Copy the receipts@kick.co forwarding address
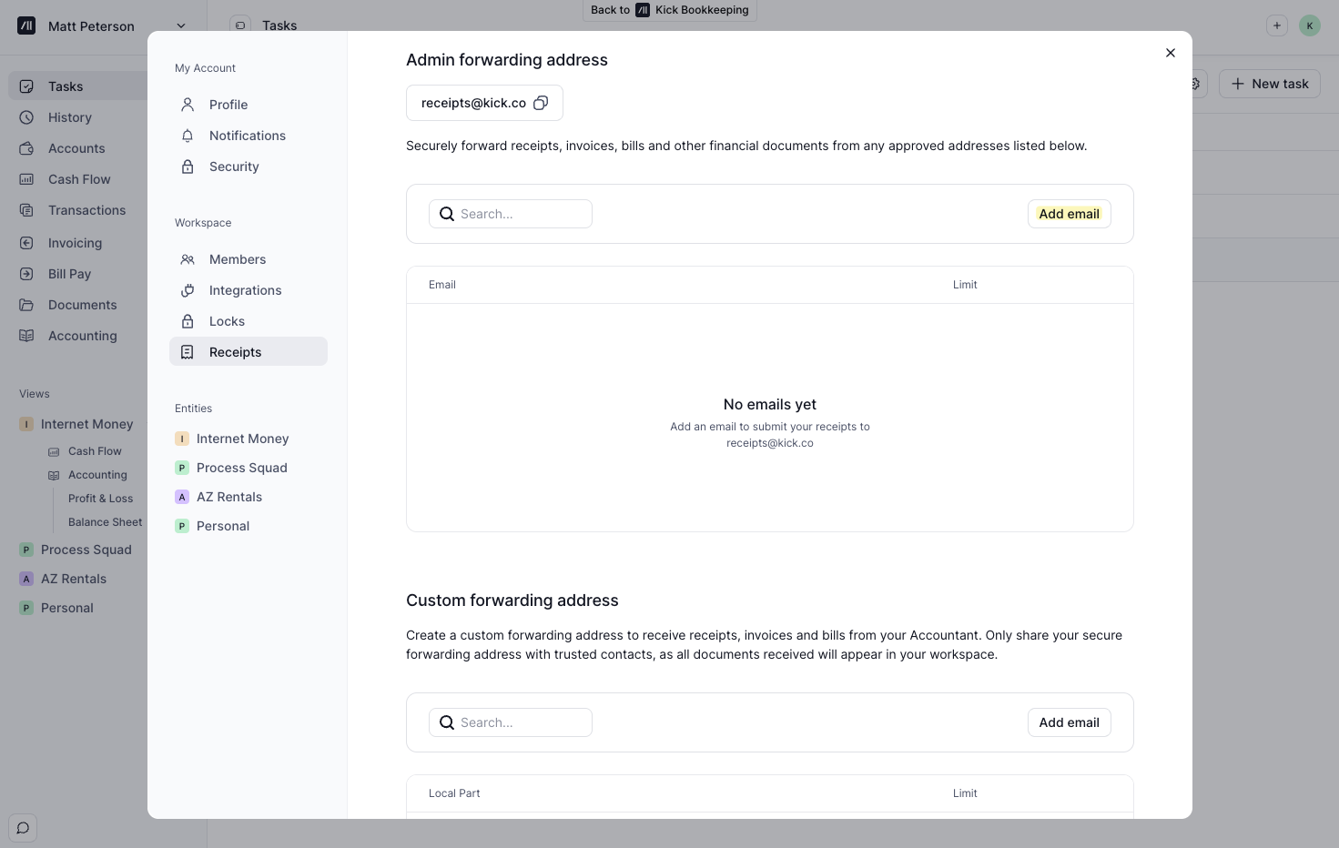The image size is (1339, 848). coord(541,103)
